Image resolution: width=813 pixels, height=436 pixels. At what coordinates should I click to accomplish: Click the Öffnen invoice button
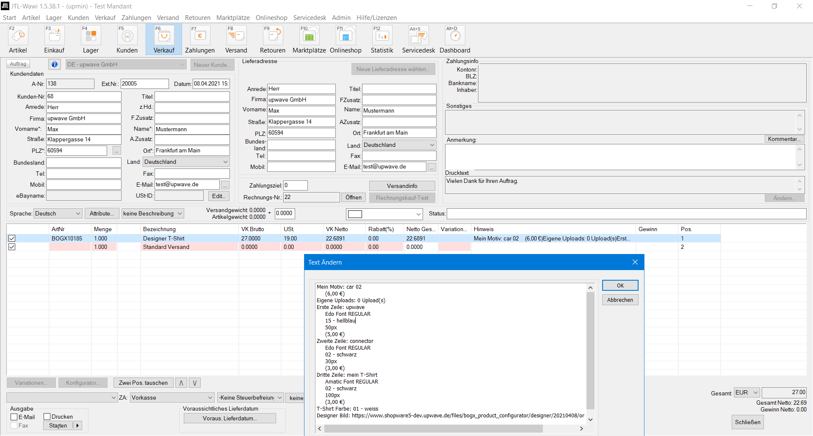(353, 197)
